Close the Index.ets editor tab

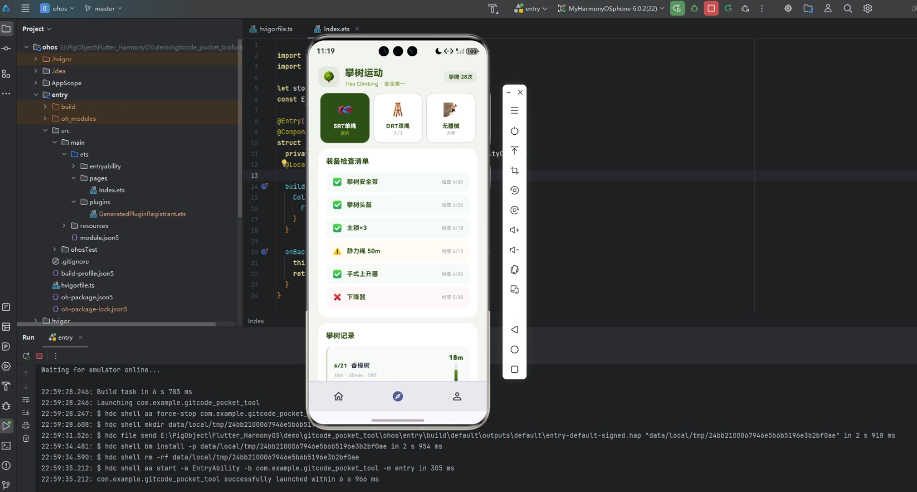coord(357,29)
